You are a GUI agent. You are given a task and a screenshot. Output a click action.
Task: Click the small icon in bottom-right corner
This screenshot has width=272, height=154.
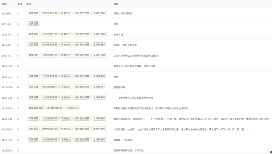pyautogui.click(x=271, y=152)
